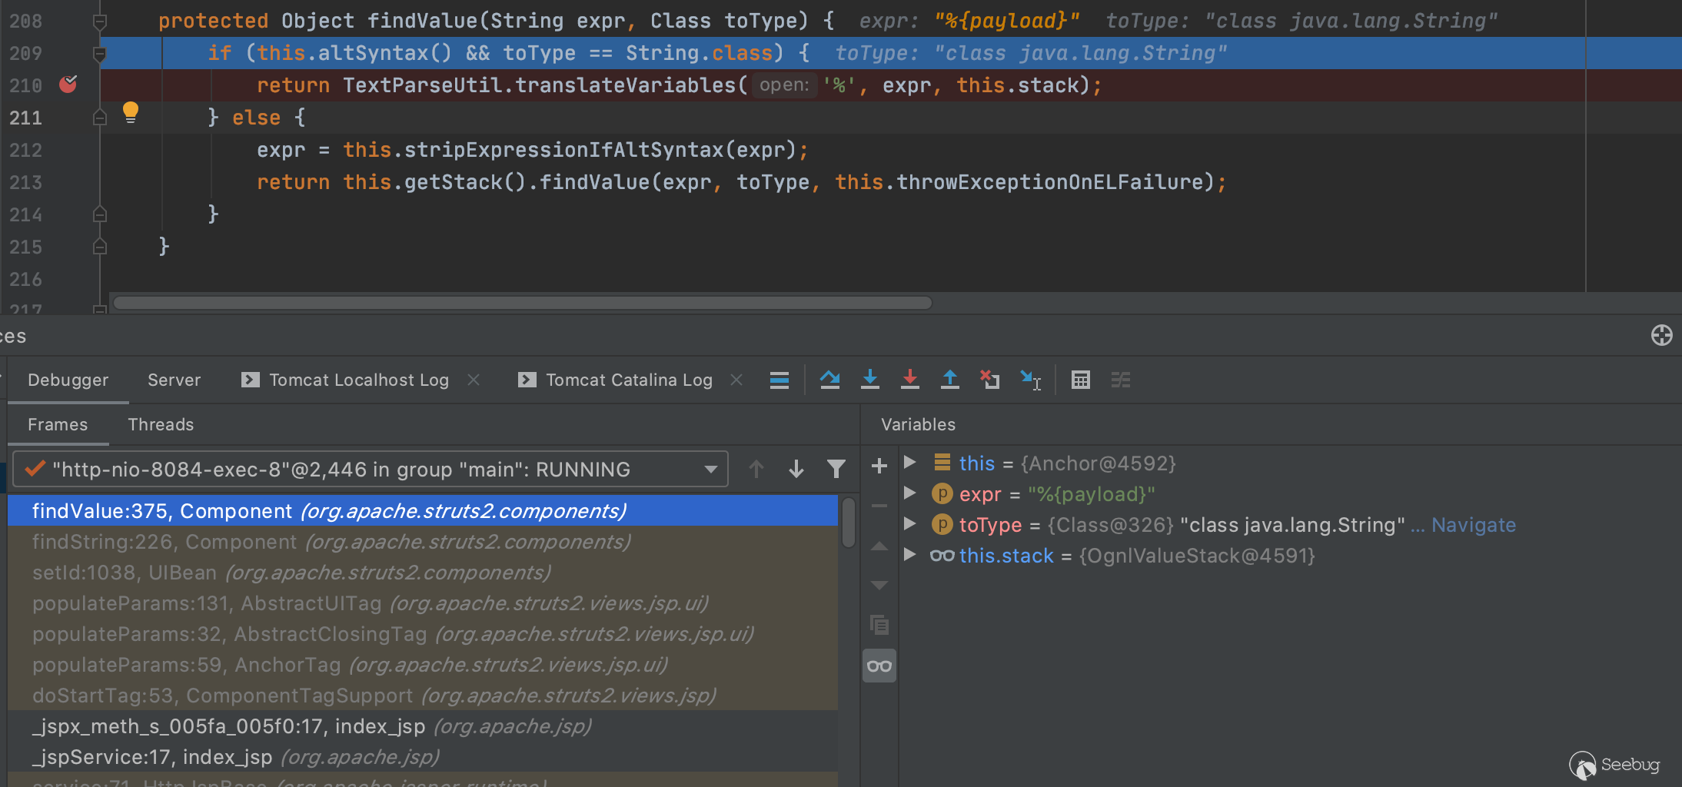
Task: Toggle the glasses watches-view button
Action: (879, 666)
